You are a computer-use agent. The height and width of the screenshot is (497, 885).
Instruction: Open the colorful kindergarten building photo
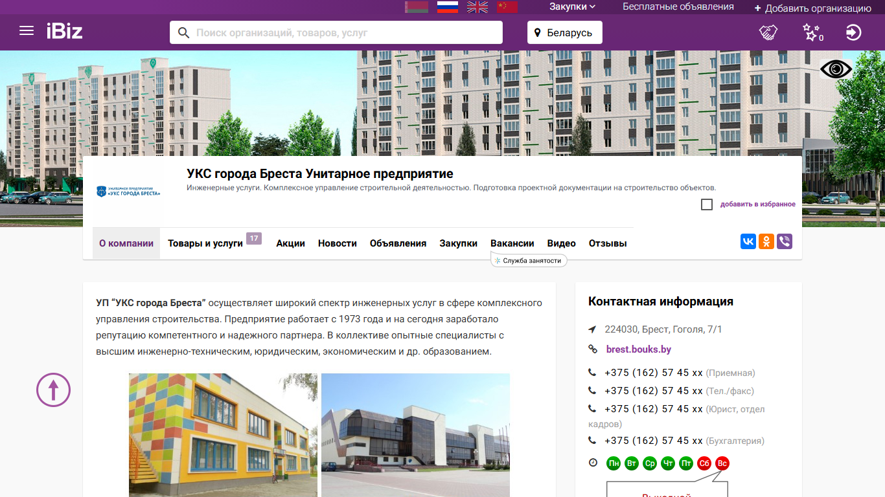click(x=223, y=435)
